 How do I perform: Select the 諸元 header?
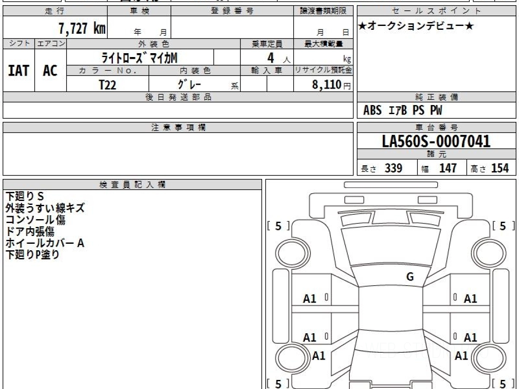coord(437,154)
